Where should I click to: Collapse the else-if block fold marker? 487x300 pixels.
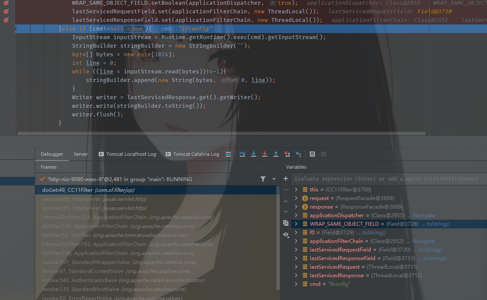pyautogui.click(x=15, y=29)
